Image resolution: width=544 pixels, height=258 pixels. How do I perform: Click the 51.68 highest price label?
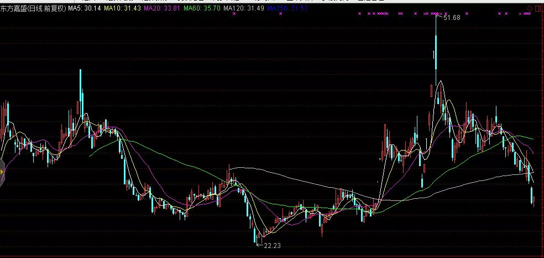click(x=452, y=18)
